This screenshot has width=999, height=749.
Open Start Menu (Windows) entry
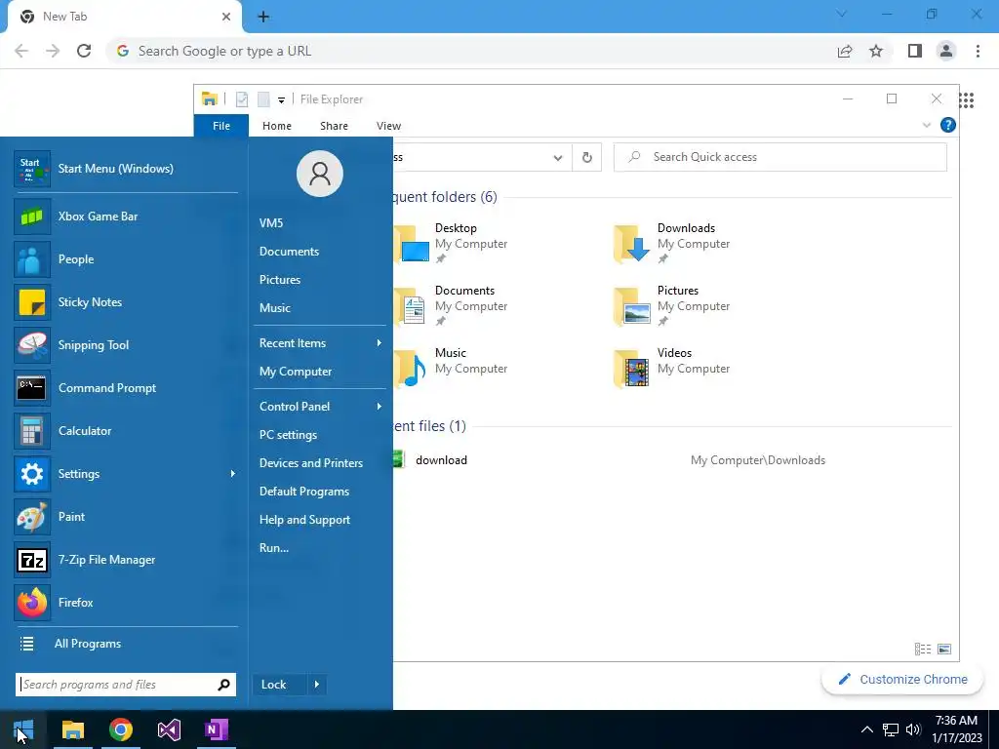(x=126, y=169)
